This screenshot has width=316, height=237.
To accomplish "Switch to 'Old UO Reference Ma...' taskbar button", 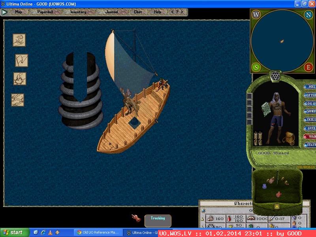I will [x=98, y=233].
